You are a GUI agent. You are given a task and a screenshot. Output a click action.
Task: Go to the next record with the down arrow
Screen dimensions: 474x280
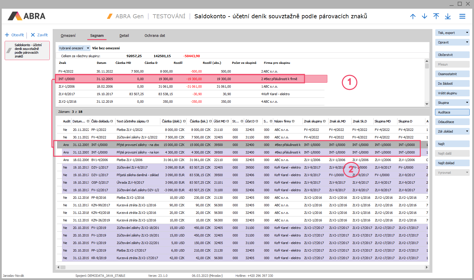pos(424,16)
